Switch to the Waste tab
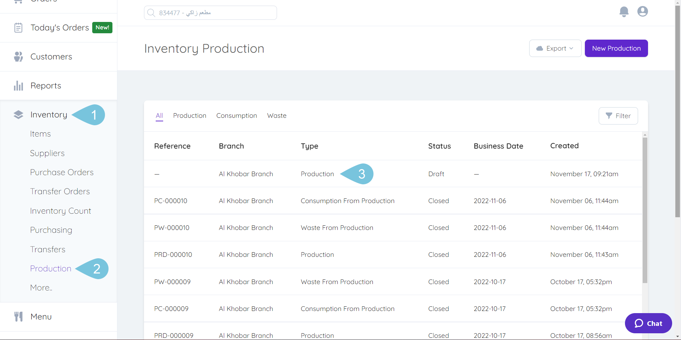 point(277,115)
